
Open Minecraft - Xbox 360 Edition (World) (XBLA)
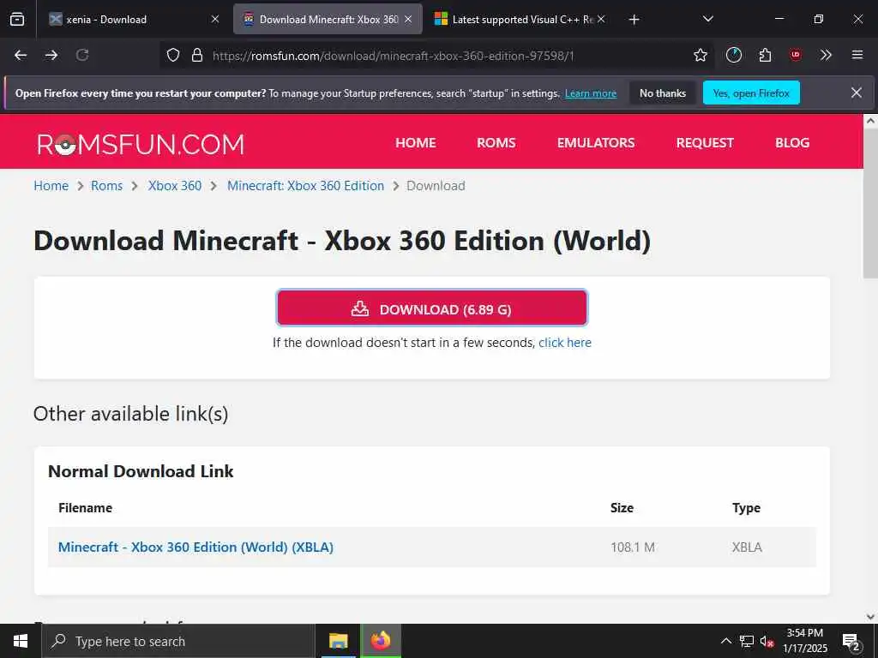(x=196, y=547)
